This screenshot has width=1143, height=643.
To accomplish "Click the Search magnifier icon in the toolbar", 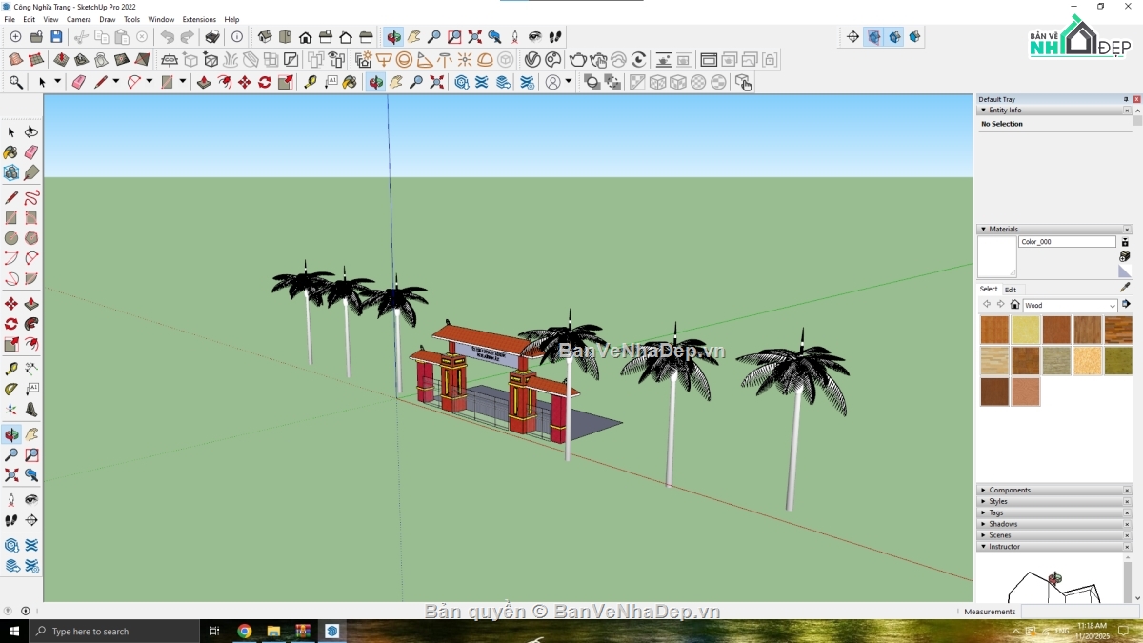I will (x=16, y=83).
